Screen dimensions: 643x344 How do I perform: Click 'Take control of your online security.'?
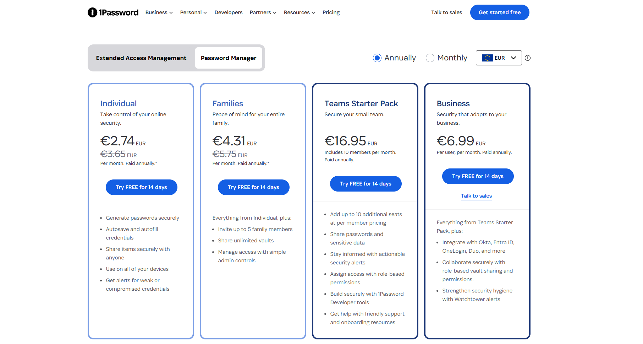(133, 119)
